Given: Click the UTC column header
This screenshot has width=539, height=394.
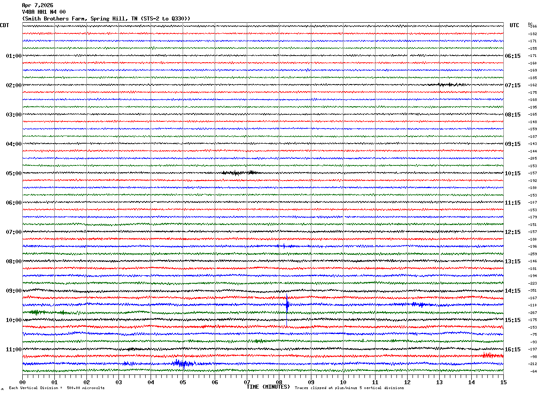Looking at the screenshot, I should tap(514, 25).
